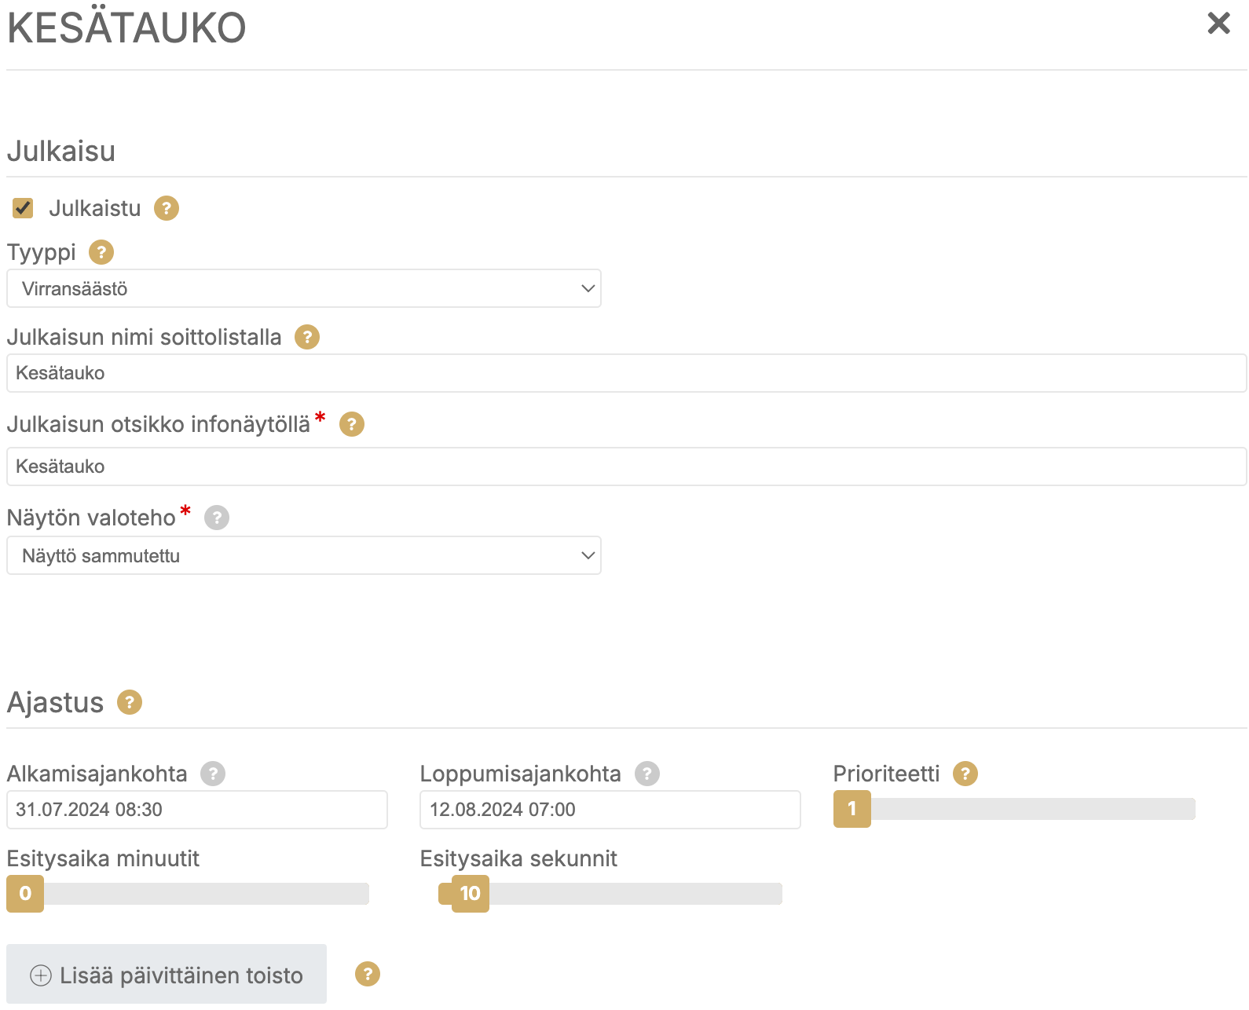
Task: Uncheck the Julkaistu checkbox
Action: point(23,208)
